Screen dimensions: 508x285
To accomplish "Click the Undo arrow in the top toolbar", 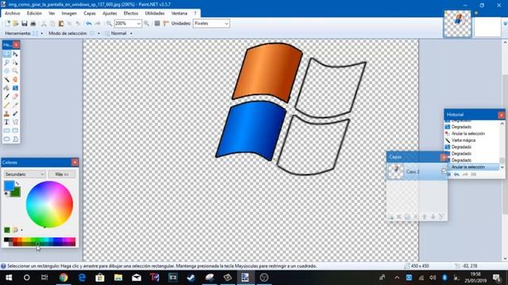I will (x=89, y=24).
